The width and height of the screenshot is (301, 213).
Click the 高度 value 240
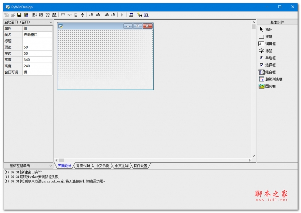[x=38, y=66]
